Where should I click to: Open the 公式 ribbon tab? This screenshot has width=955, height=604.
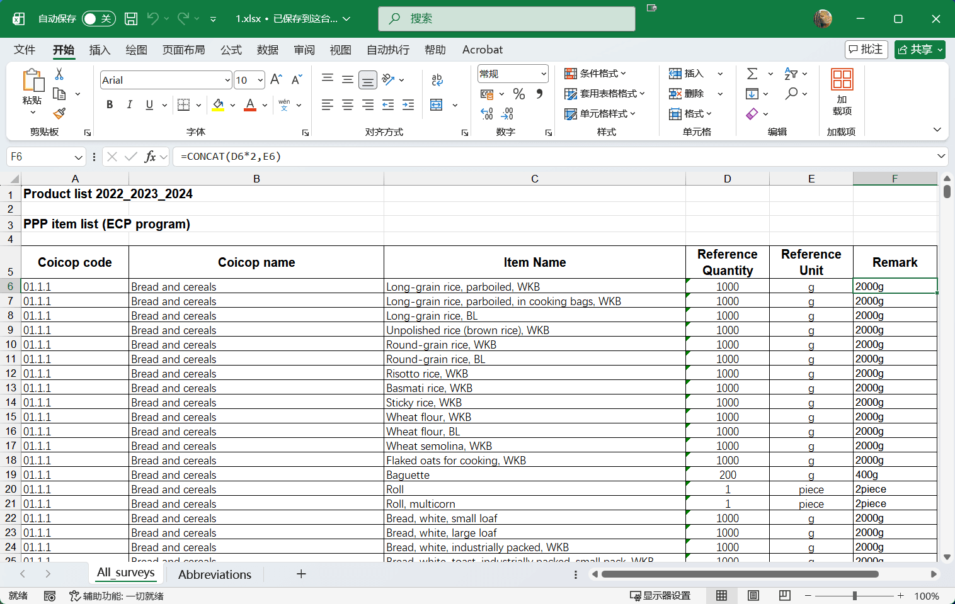tap(231, 50)
